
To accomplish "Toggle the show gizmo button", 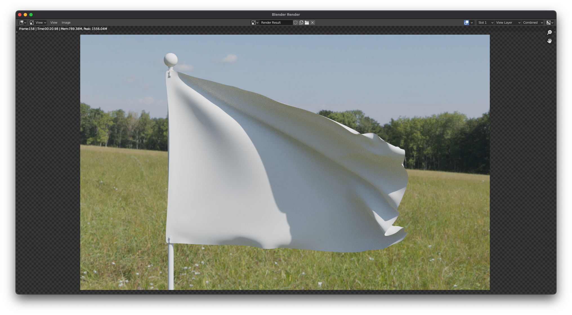I will (x=466, y=23).
